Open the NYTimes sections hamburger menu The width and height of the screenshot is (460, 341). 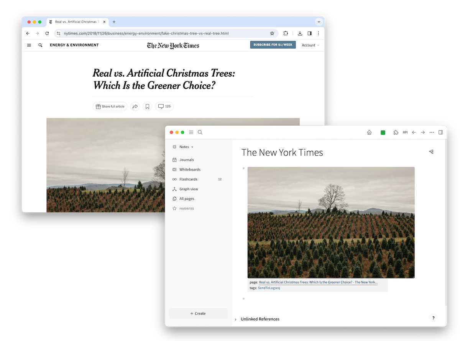29,45
